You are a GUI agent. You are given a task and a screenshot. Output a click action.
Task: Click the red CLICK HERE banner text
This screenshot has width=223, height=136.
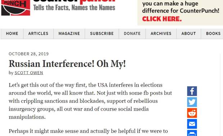(162, 19)
